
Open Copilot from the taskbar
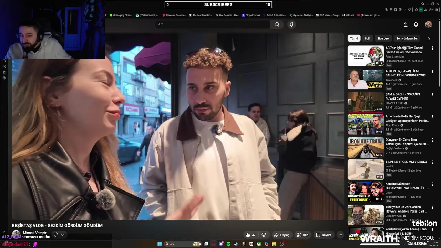tap(266, 244)
